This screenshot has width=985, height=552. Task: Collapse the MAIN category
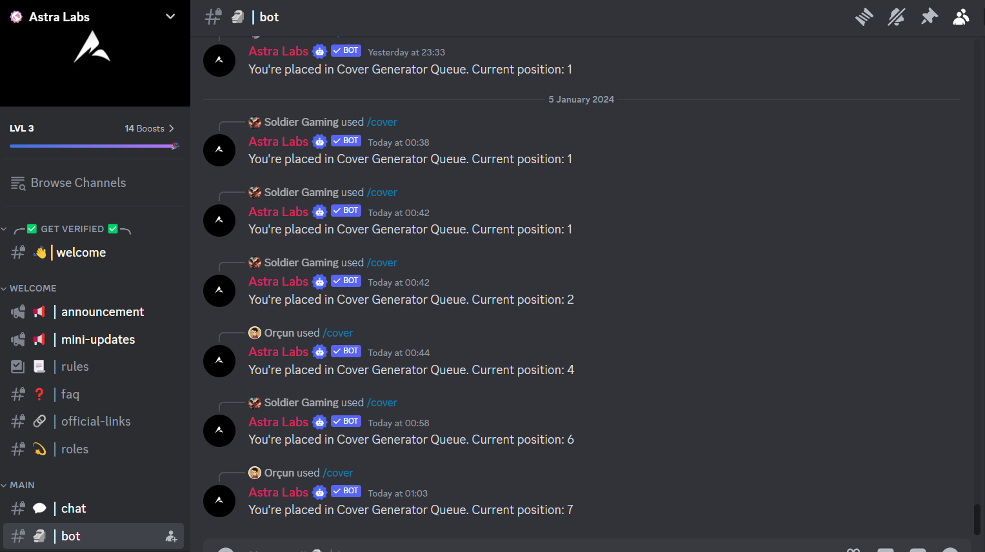[18, 485]
